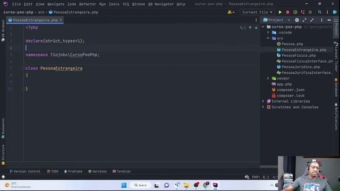Open the Version Control tool window

25,171
